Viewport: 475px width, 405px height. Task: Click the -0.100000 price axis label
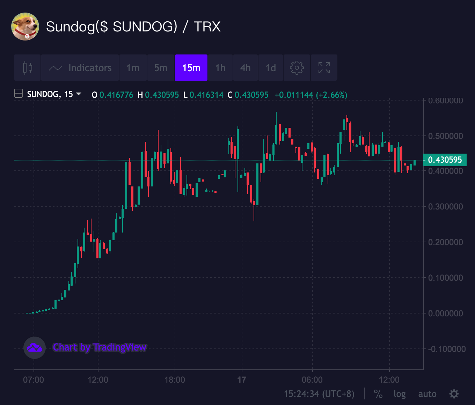[447, 349]
